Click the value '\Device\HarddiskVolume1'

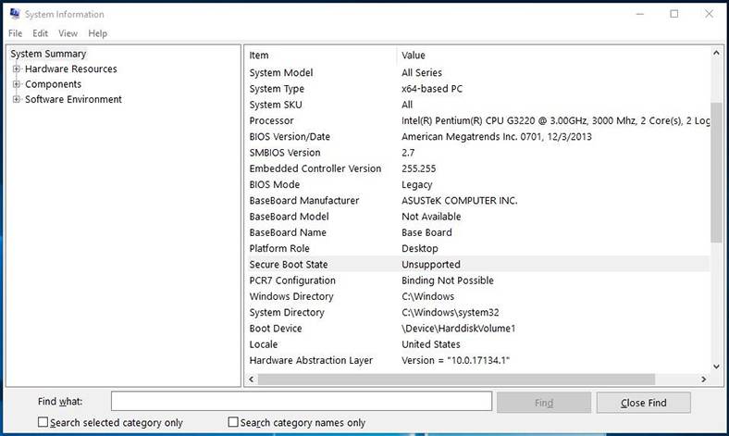click(x=459, y=329)
